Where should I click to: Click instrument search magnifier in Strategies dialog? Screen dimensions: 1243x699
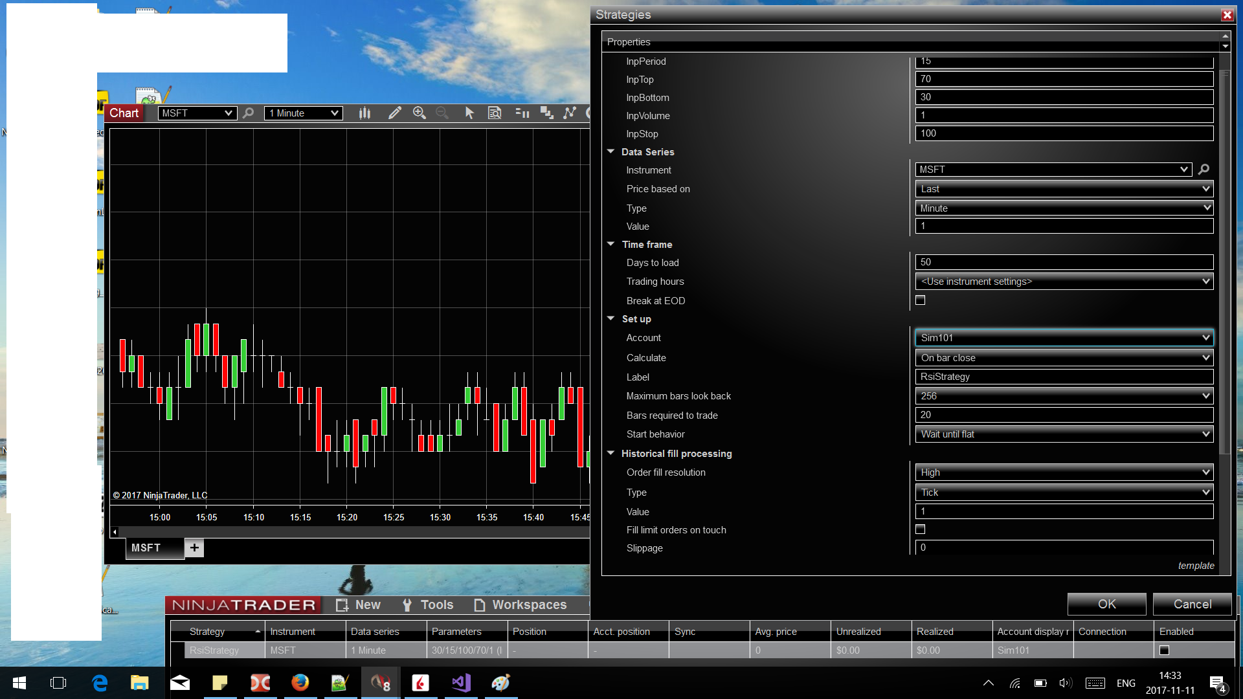[x=1204, y=170]
